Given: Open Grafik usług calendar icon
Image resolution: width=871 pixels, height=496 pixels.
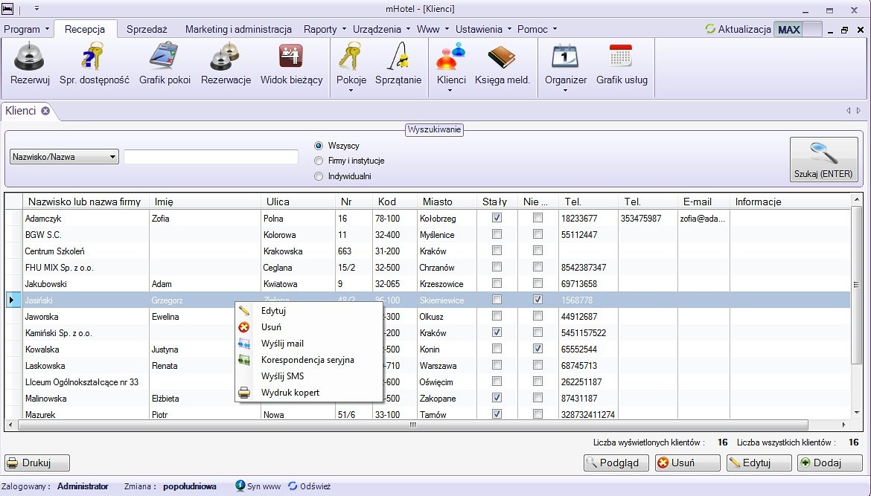Looking at the screenshot, I should [x=621, y=57].
